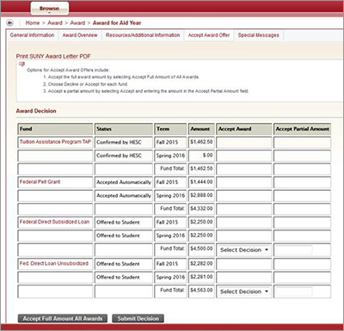Click Fall 2015 term in Pell Grant row

pos(170,182)
